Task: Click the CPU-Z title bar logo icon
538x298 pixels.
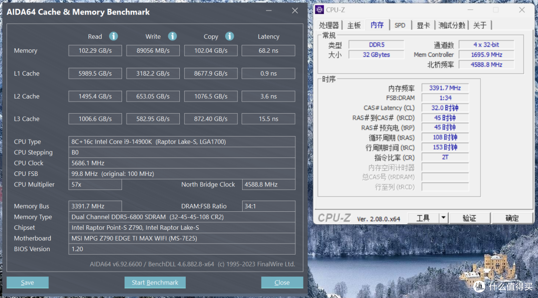Action: (x=319, y=9)
